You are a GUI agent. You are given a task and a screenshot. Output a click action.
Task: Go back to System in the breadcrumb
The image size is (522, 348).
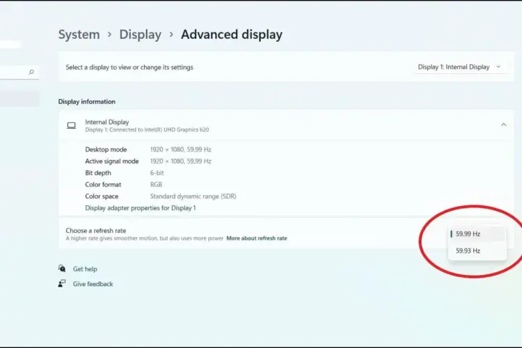(x=79, y=34)
